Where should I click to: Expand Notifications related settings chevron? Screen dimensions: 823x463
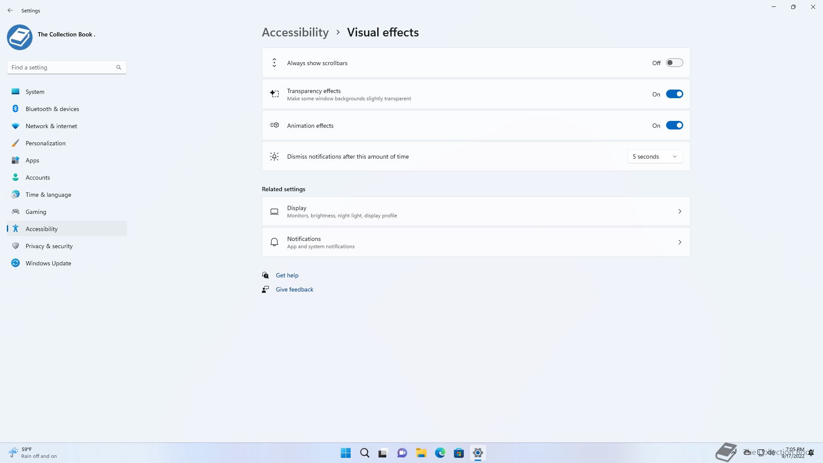(x=679, y=242)
